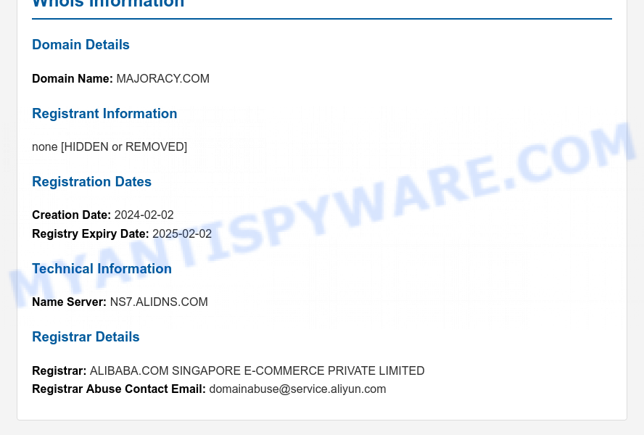Screen dimensions: 644x435
Task: Click the none [HIDDEN or REMOVED] text
Action: [110, 146]
